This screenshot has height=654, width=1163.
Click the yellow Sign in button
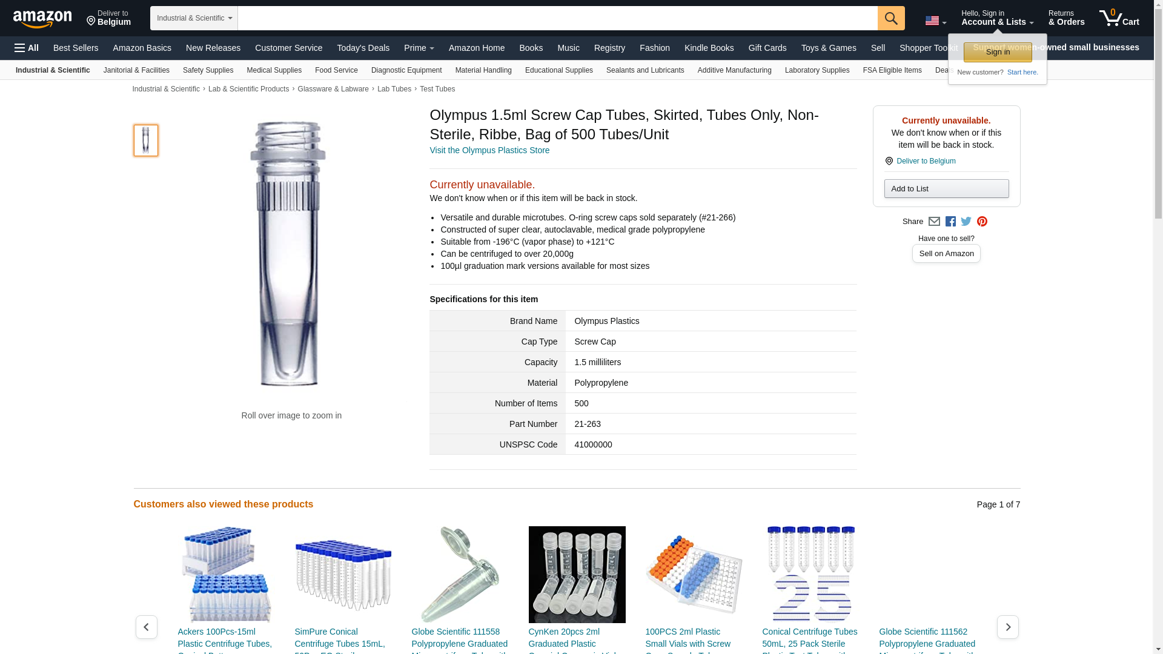pos(998,52)
